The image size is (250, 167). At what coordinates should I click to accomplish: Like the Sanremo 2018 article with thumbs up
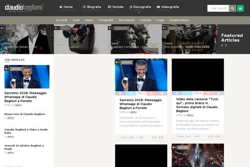154,137
